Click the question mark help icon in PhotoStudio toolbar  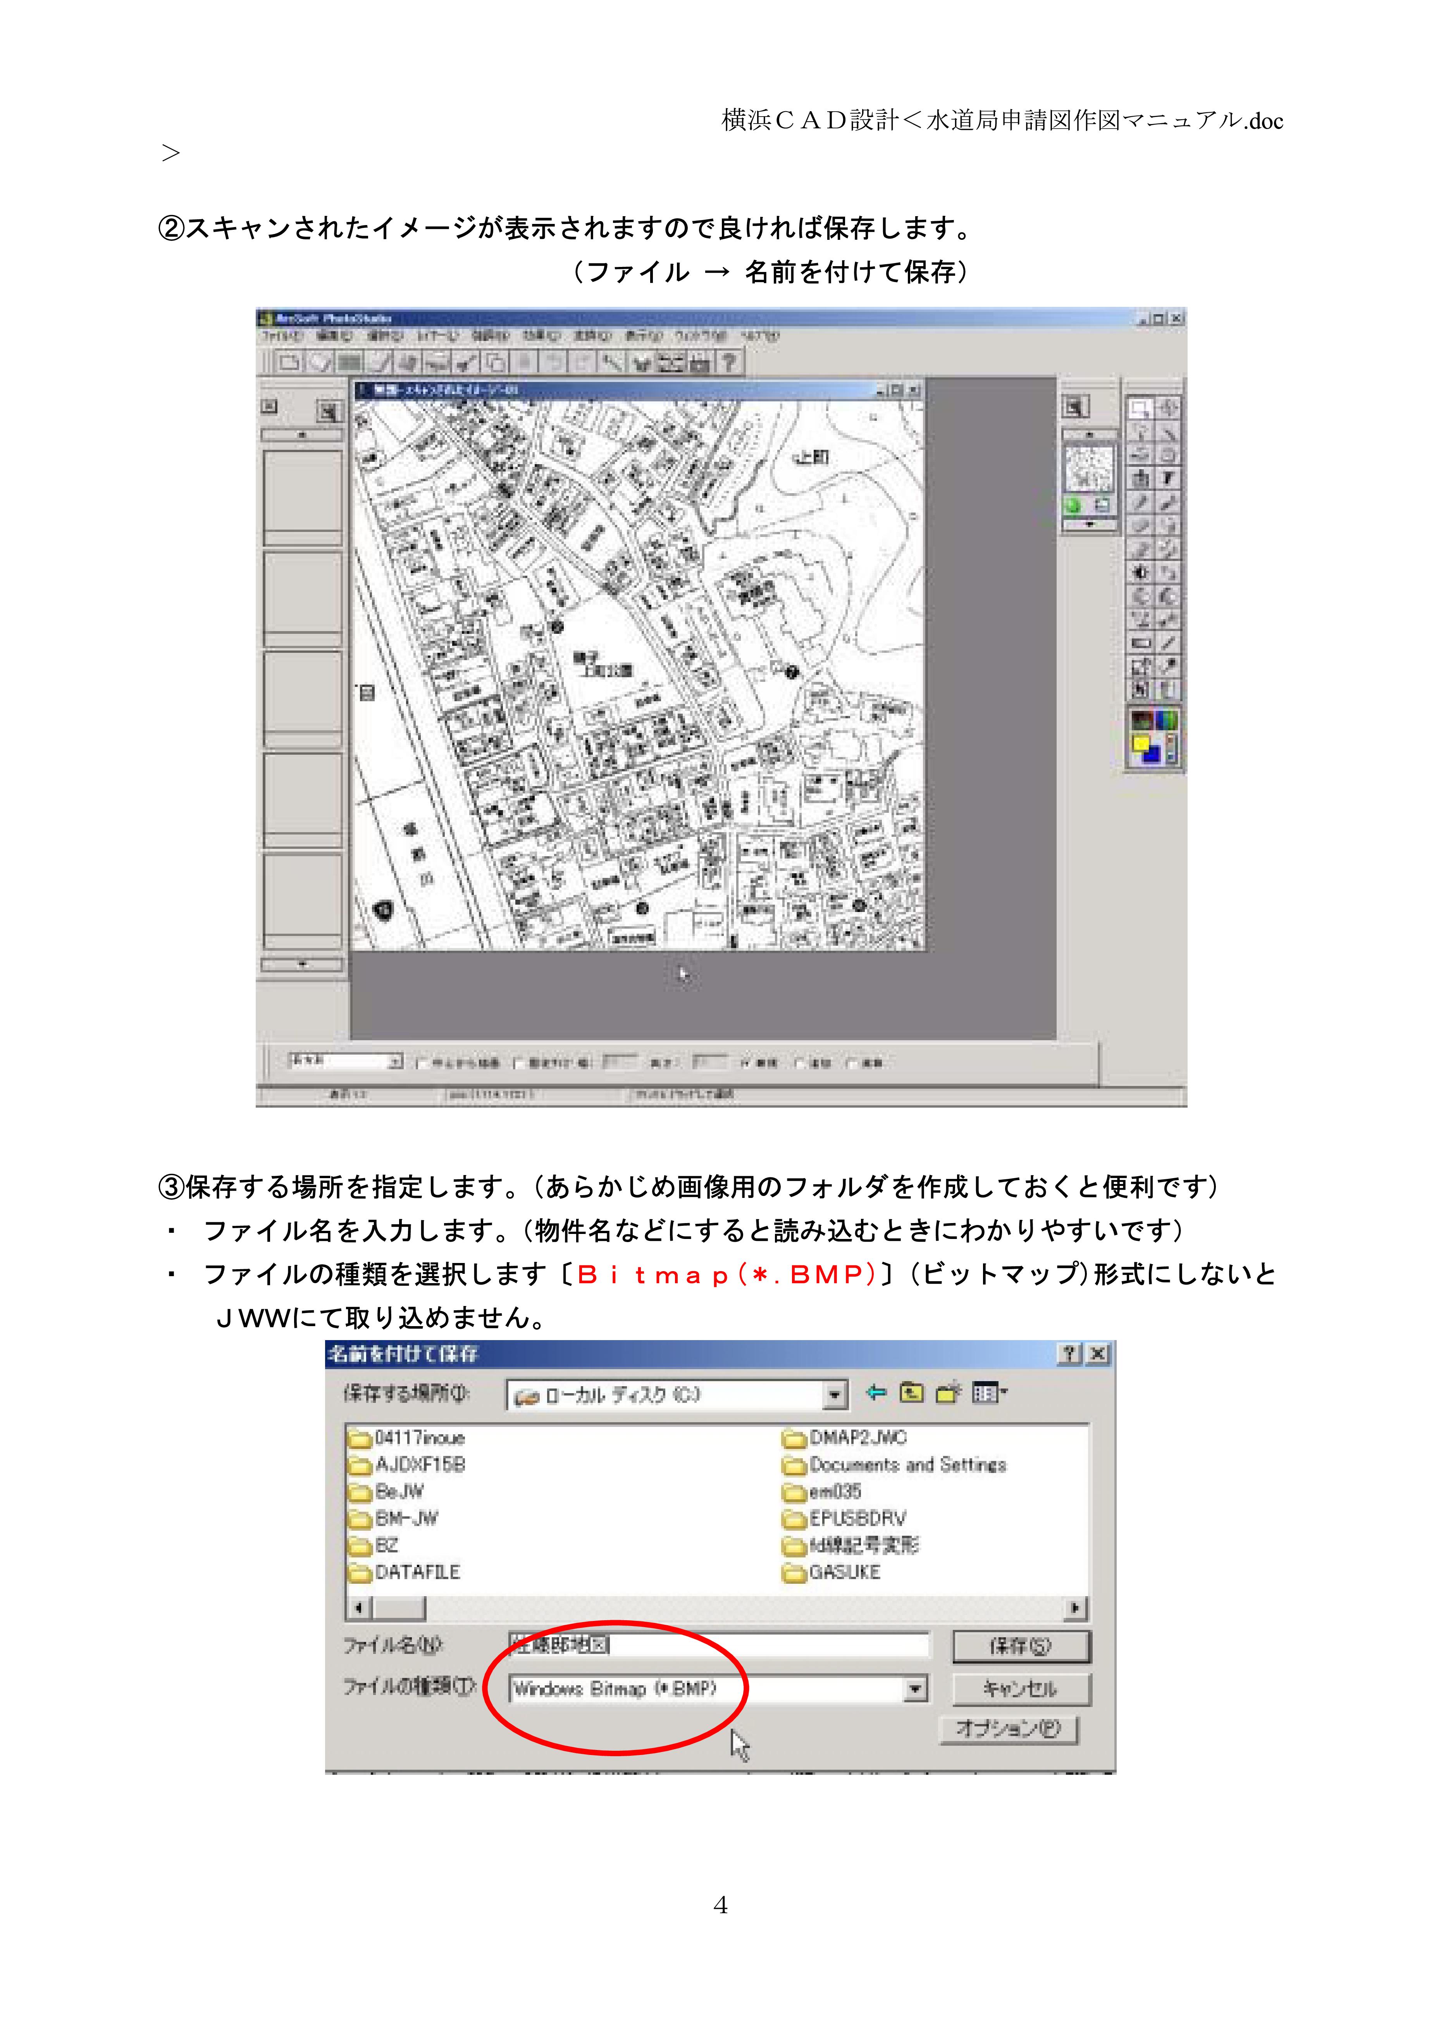(x=728, y=362)
